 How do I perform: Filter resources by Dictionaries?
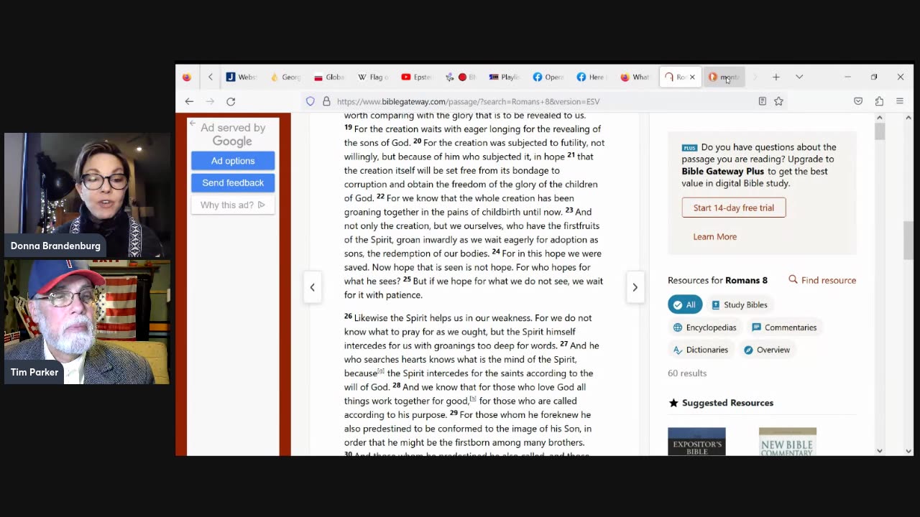[x=701, y=350]
